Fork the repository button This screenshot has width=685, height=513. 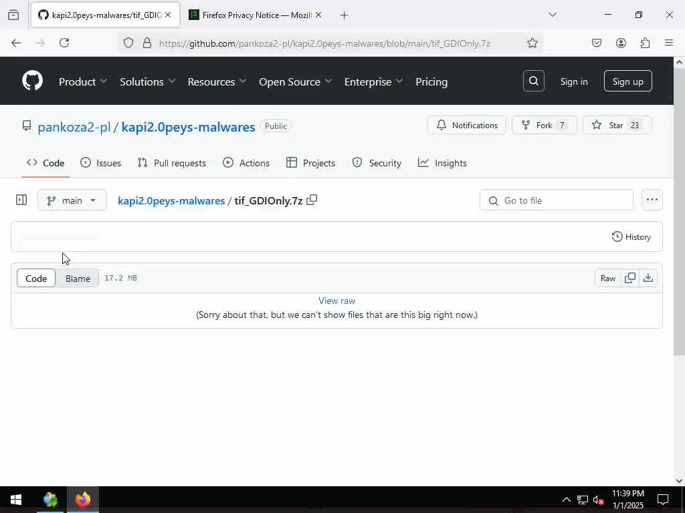(x=544, y=125)
